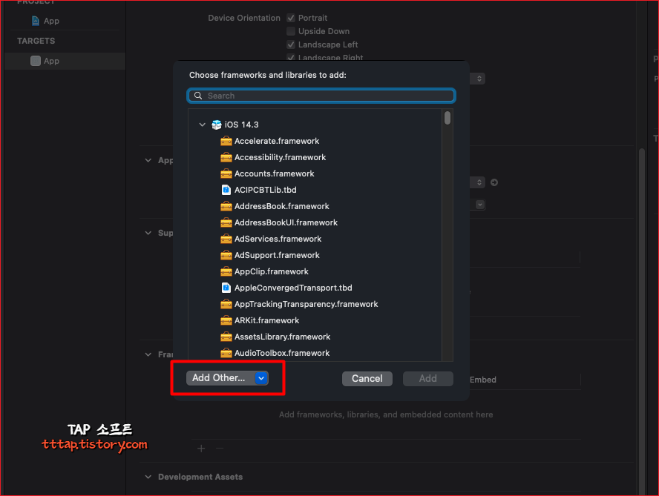Screen dimensions: 659x496
Task: Click the AdSupport.framework toolbox icon
Action: 226,255
